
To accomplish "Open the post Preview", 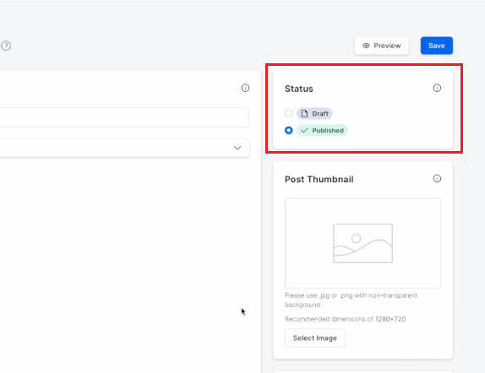I will (x=382, y=46).
